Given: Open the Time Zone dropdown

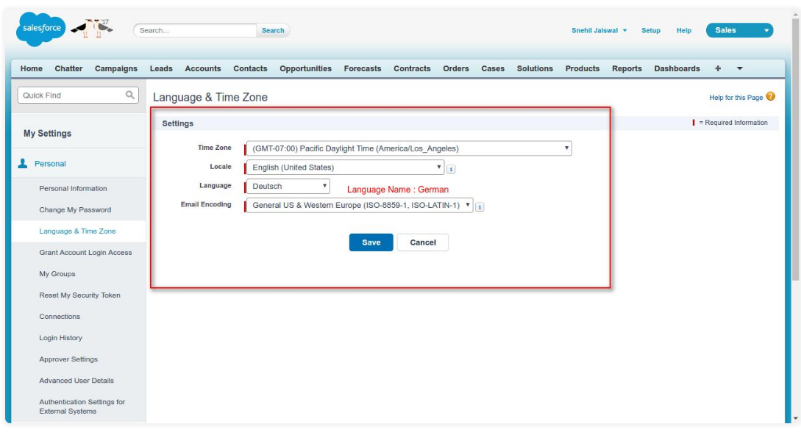Looking at the screenshot, I should [x=409, y=148].
